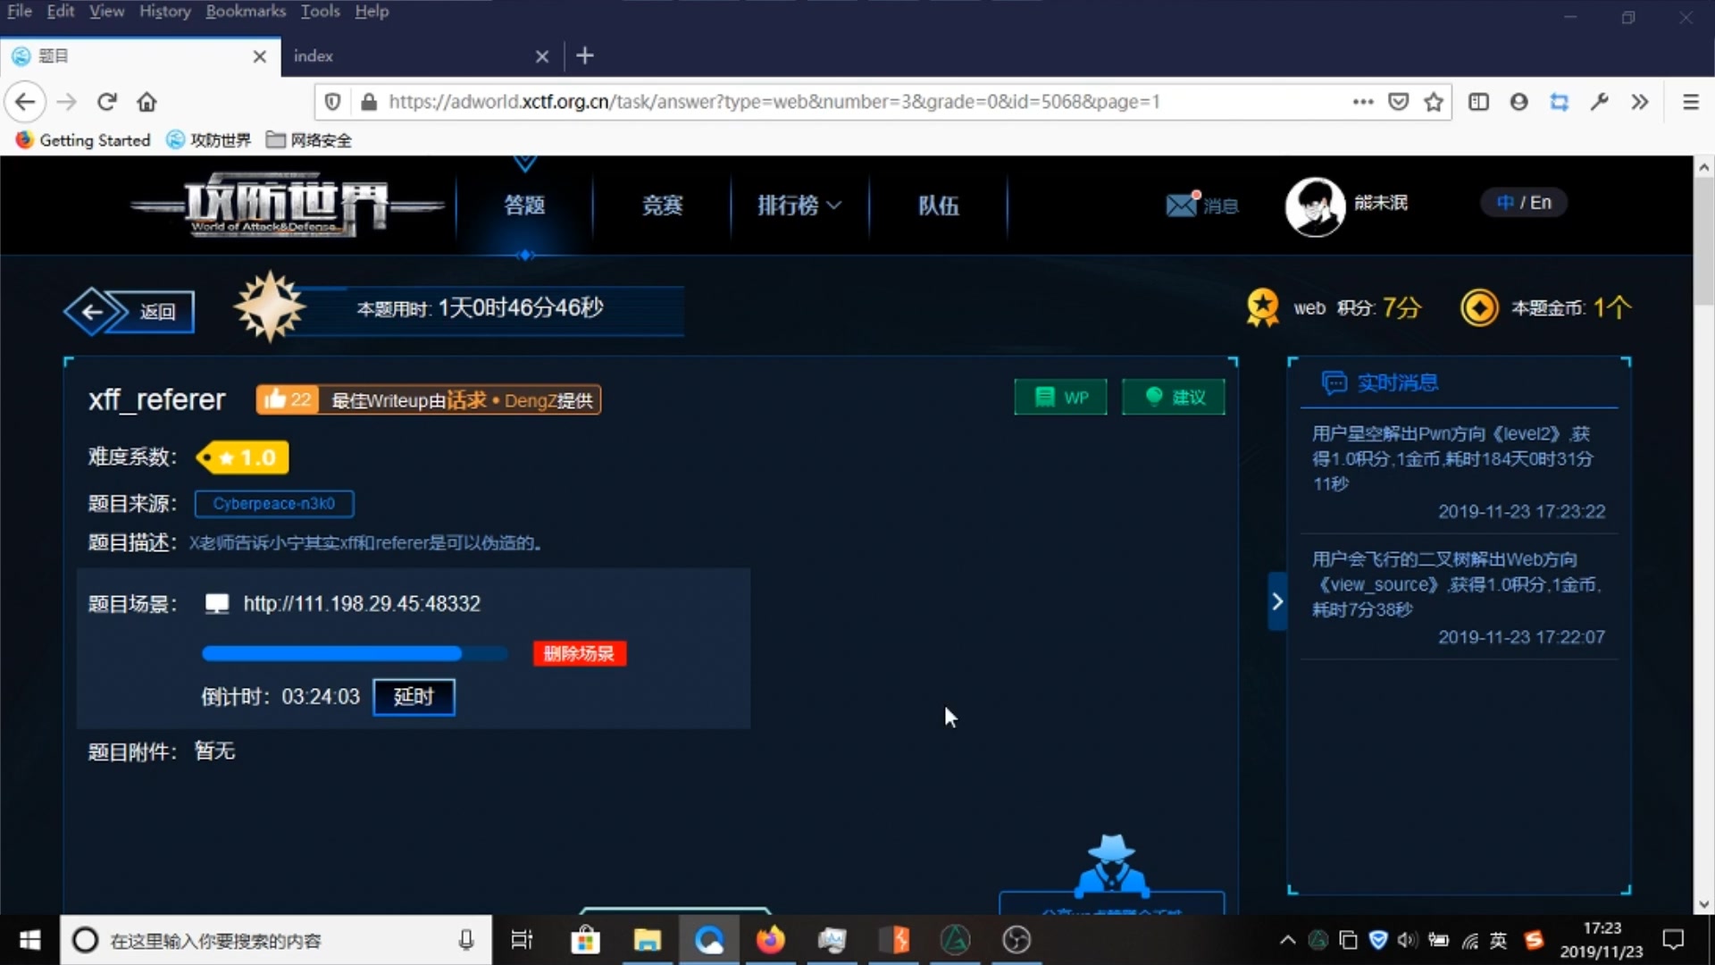Image resolution: width=1715 pixels, height=965 pixels.
Task: Open scenario link http://111.198.29.45:48332
Action: click(362, 604)
